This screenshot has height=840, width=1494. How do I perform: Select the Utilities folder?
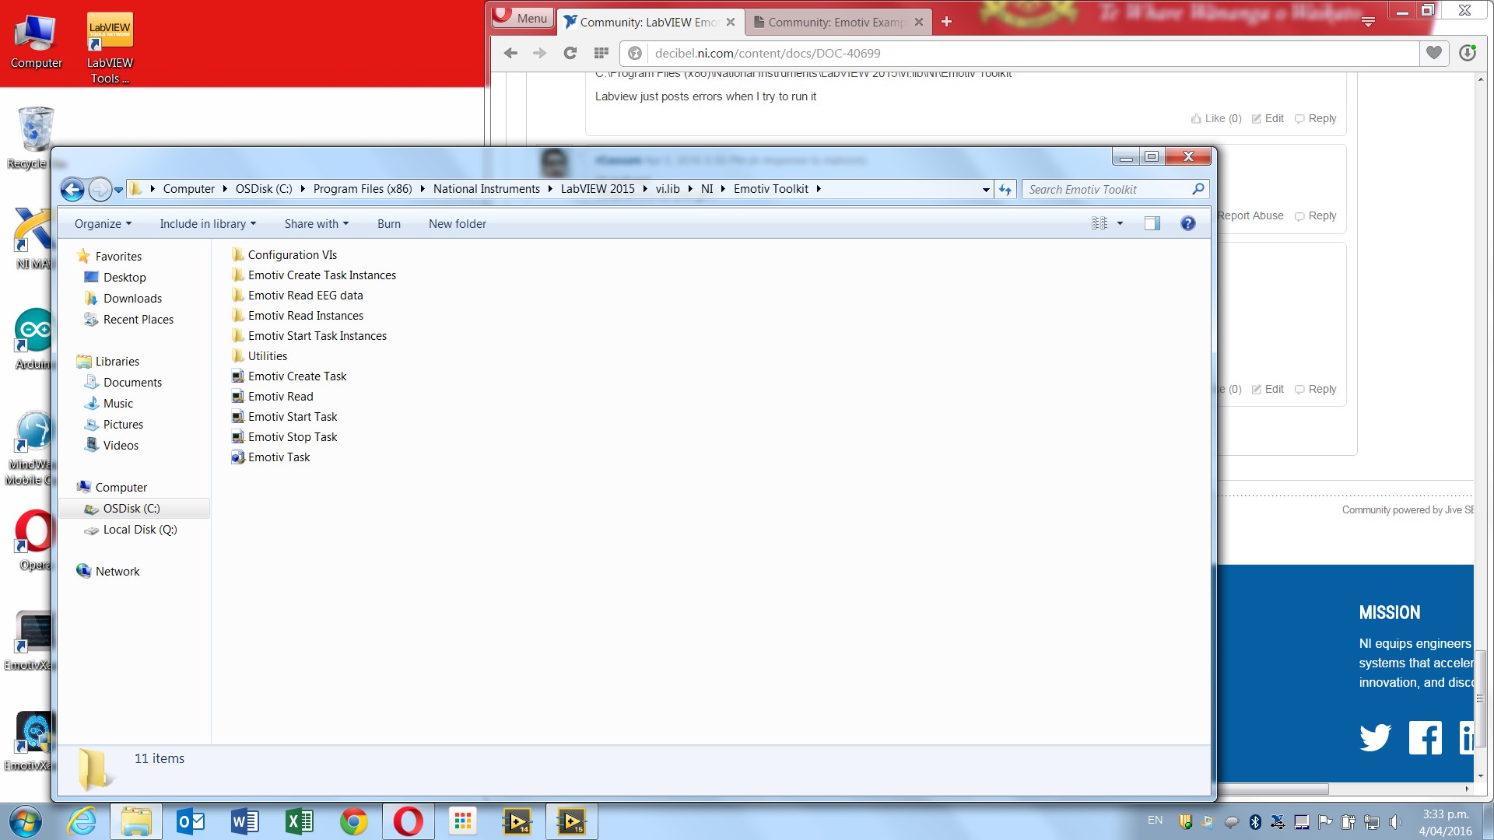(259, 356)
